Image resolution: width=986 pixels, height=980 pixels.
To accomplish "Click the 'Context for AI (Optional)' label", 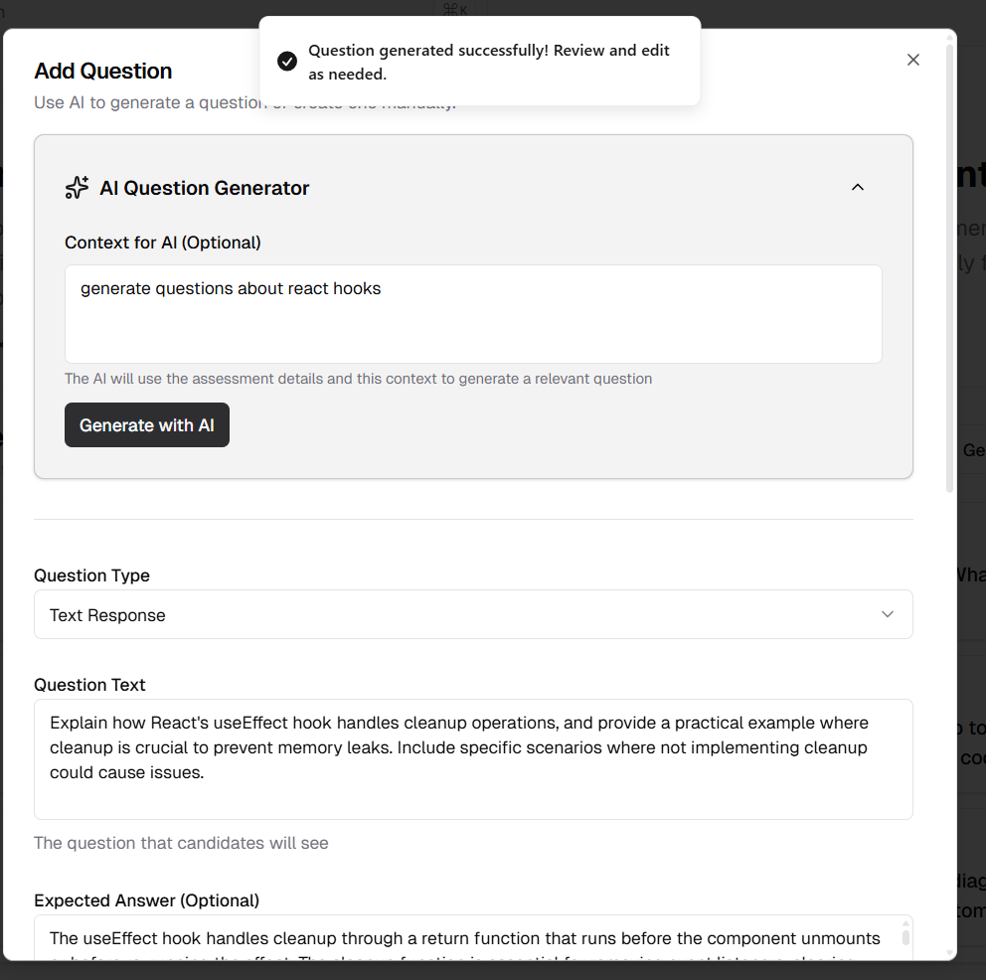I will tap(163, 243).
